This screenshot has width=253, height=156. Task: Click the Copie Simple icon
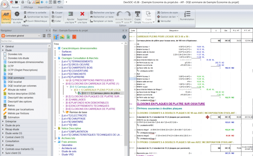point(137,14)
